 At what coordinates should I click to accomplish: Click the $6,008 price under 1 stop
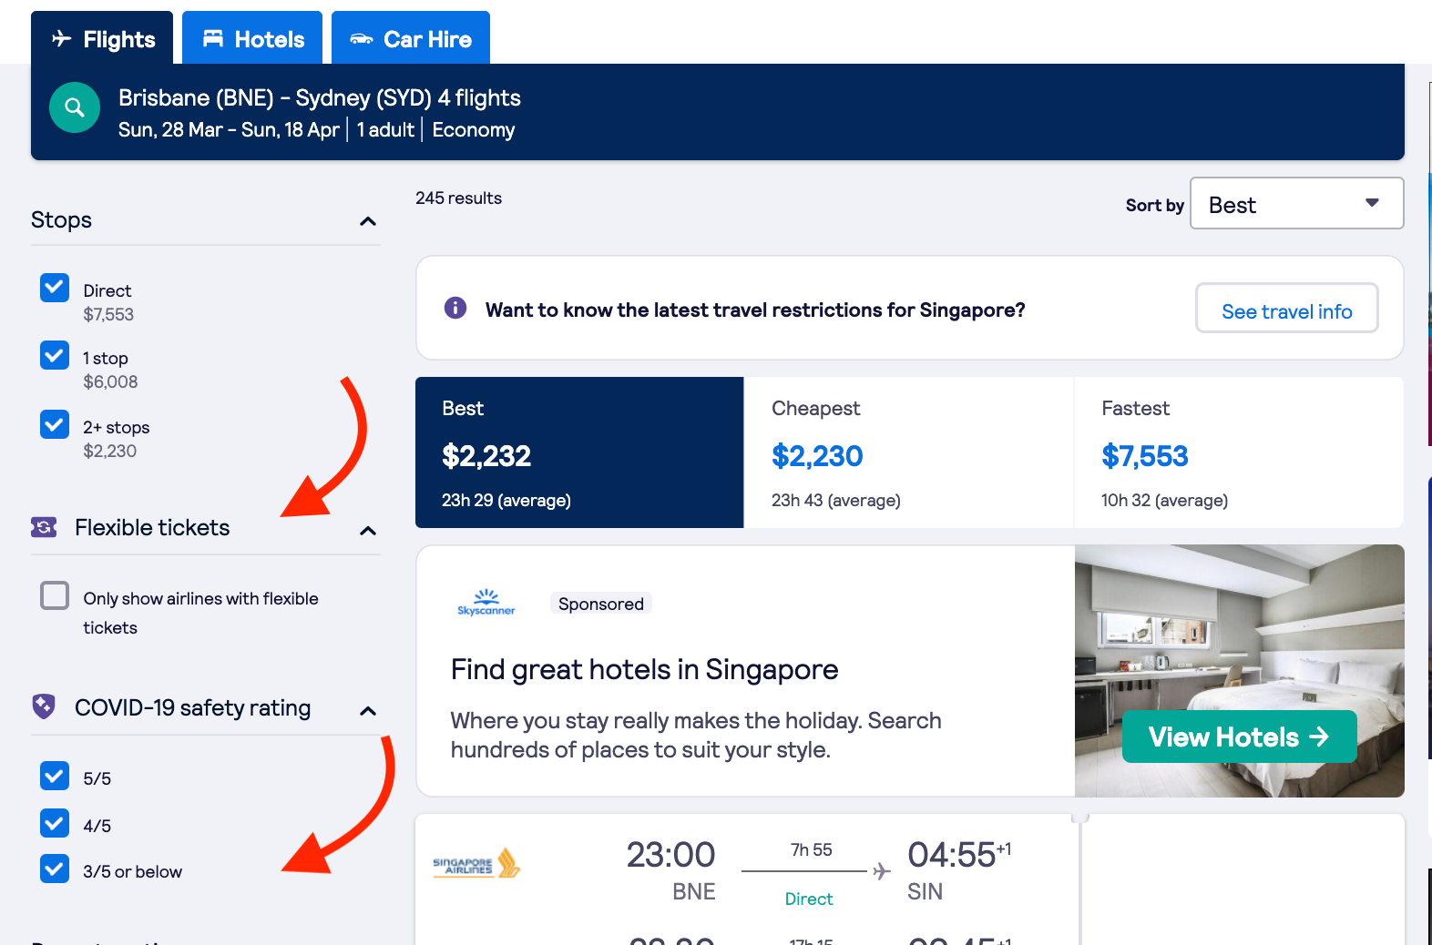pyautogui.click(x=110, y=381)
